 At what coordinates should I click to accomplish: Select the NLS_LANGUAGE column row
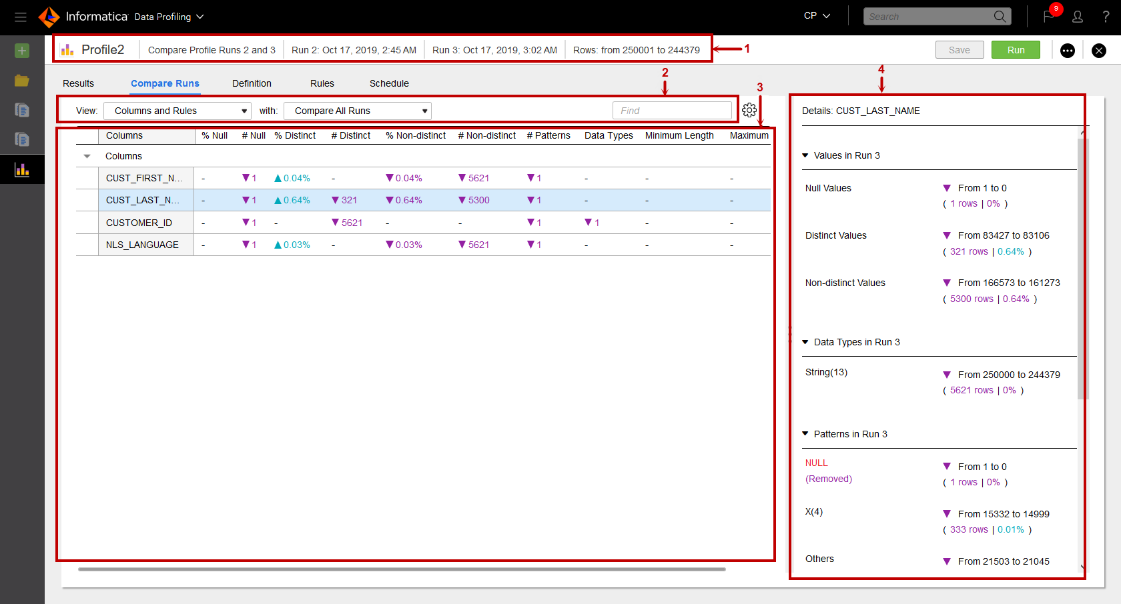423,245
